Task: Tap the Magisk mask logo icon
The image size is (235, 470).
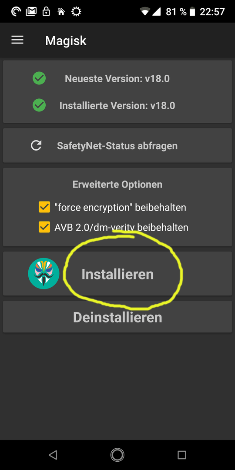Action: pos(44,273)
